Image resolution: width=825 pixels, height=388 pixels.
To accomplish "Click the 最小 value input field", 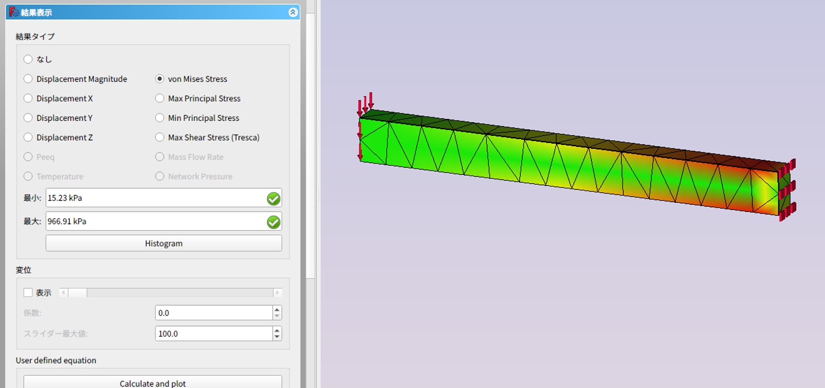I will pos(155,198).
